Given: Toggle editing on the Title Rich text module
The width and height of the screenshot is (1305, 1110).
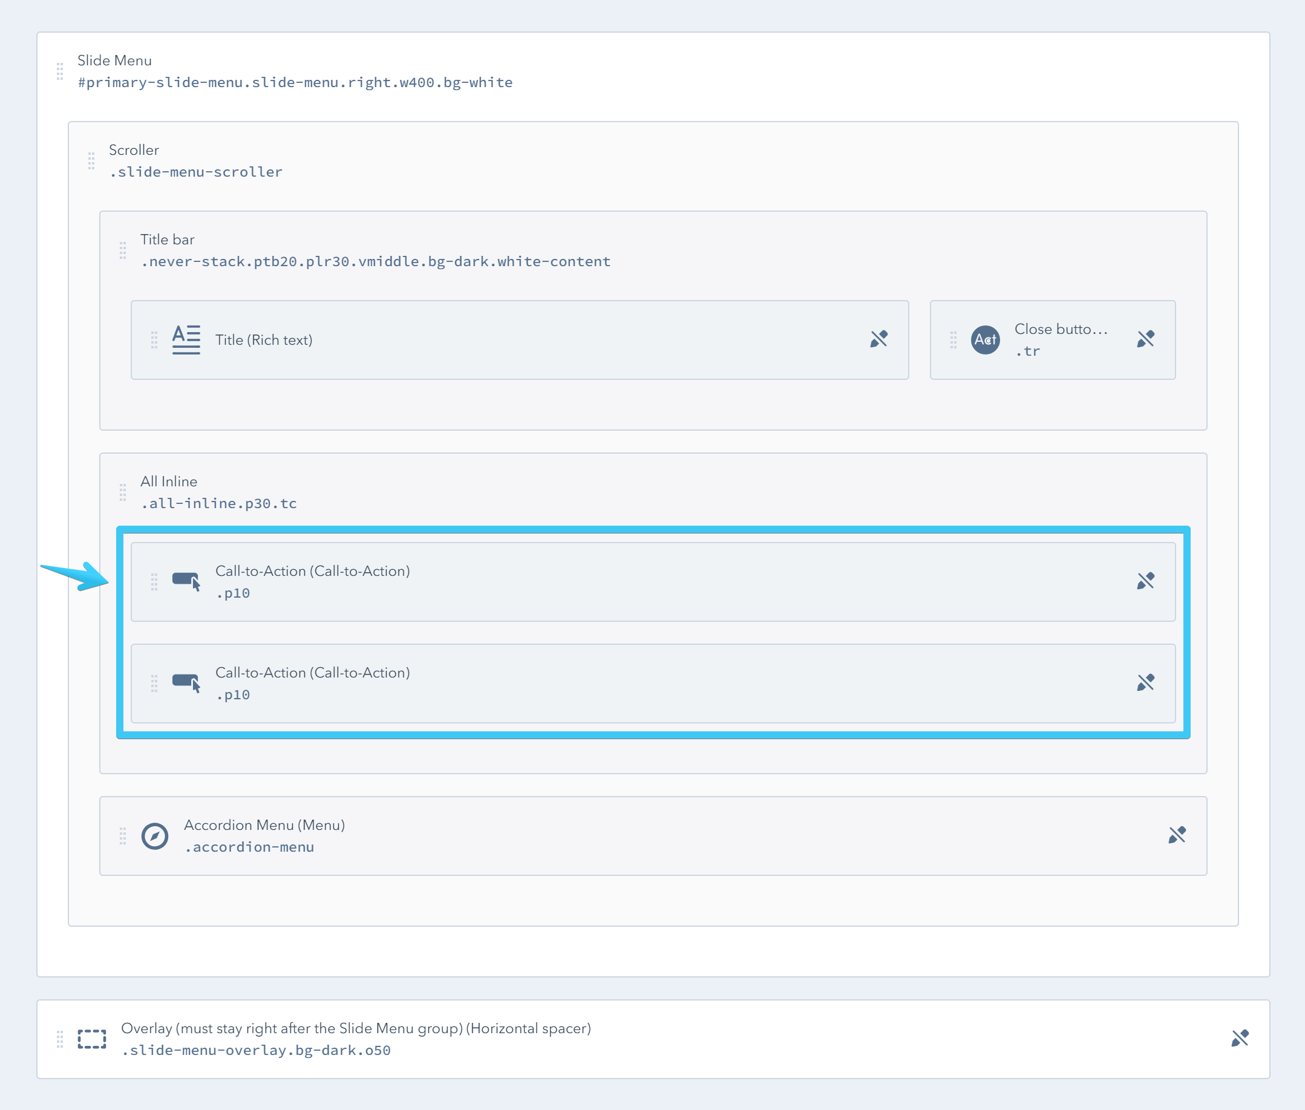Looking at the screenshot, I should [880, 339].
